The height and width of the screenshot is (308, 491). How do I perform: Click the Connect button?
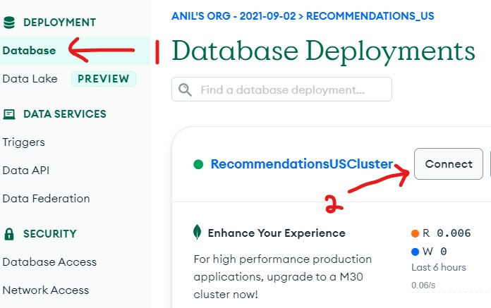click(449, 164)
